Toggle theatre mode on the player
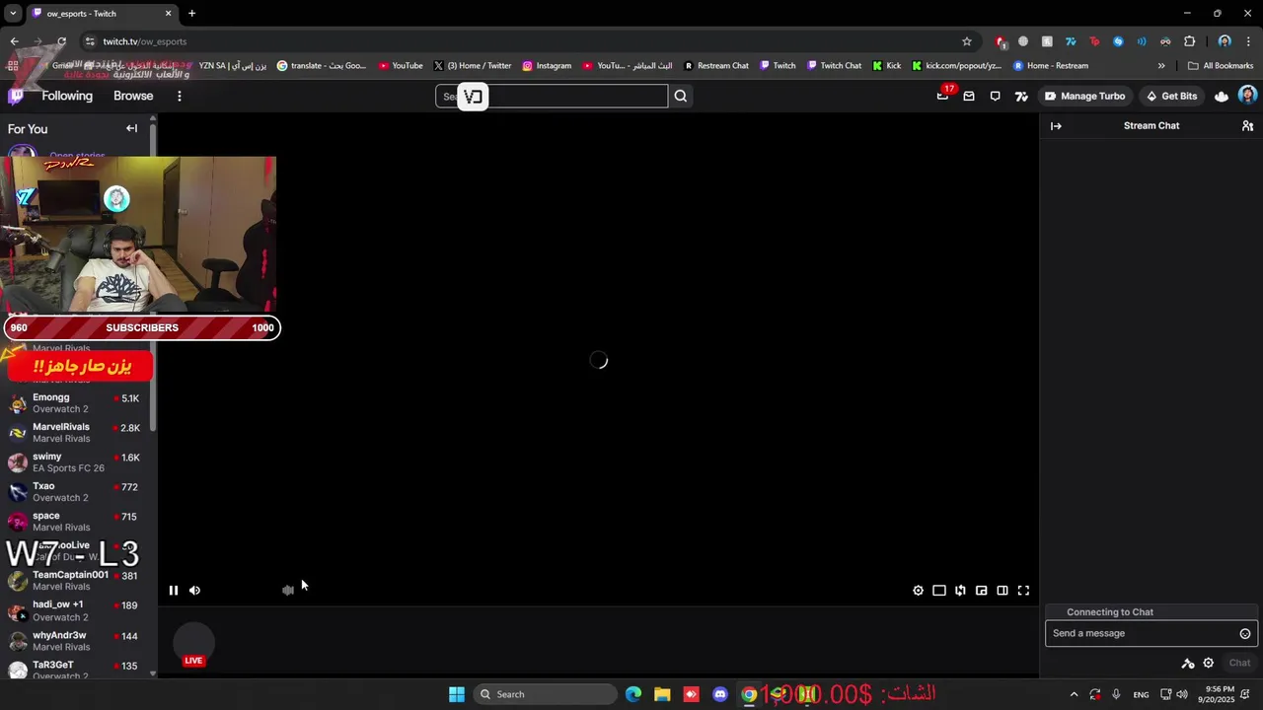1263x710 pixels. (x=939, y=591)
